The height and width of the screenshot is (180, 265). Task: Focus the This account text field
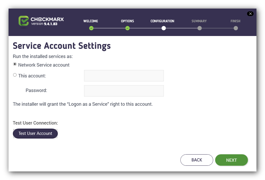pyautogui.click(x=124, y=76)
